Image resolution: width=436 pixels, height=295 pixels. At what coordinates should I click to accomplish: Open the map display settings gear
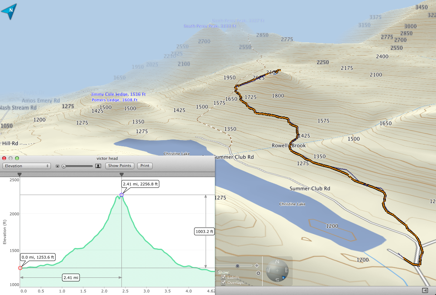click(x=258, y=273)
